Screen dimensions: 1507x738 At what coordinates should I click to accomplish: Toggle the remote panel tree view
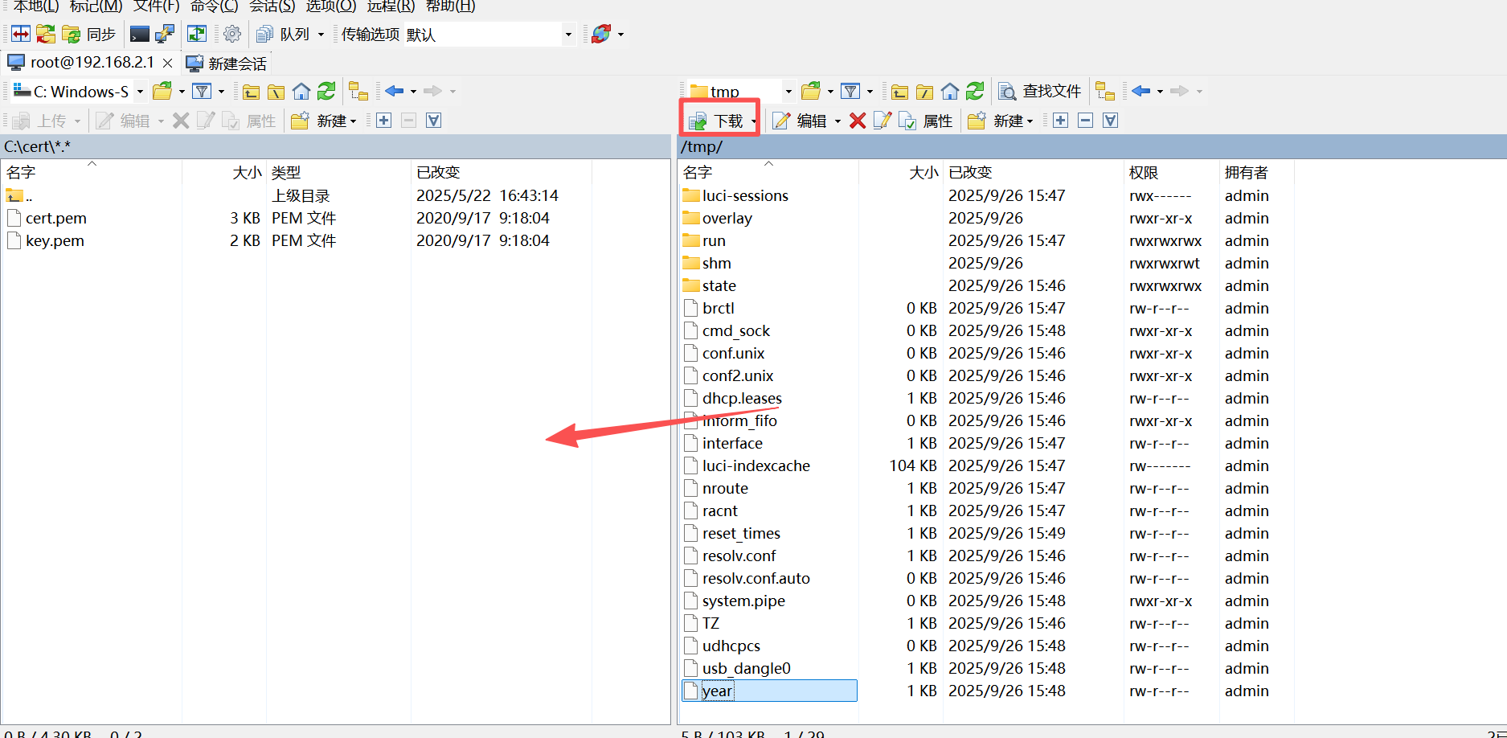(x=1105, y=91)
